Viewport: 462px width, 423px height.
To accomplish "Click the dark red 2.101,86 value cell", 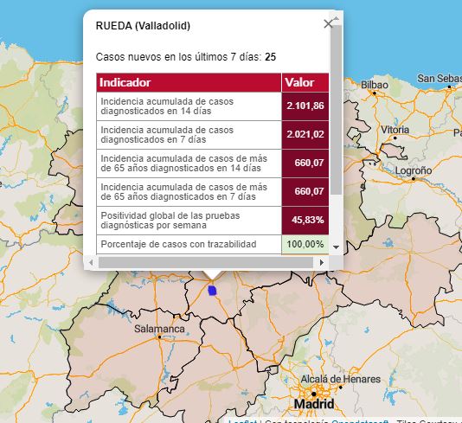I will tap(305, 106).
